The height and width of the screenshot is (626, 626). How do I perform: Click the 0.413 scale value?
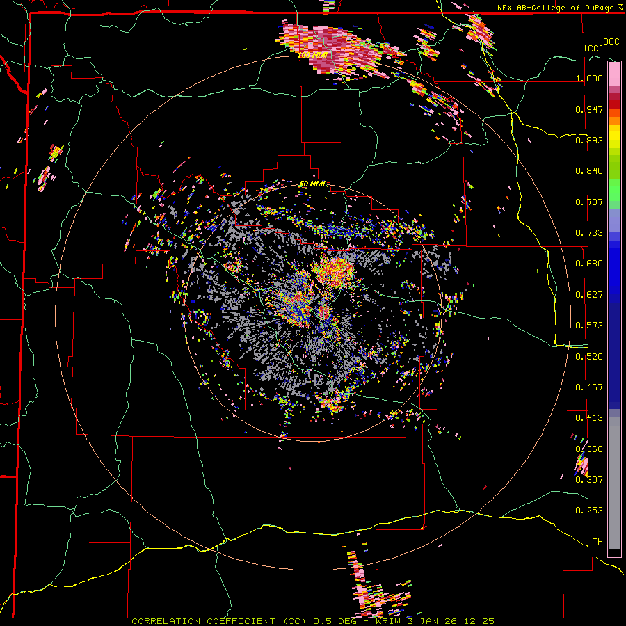coord(589,418)
